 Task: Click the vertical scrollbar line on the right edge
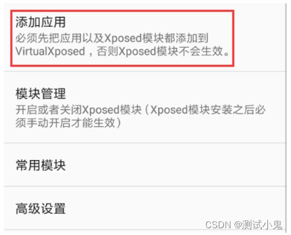coord(286,118)
